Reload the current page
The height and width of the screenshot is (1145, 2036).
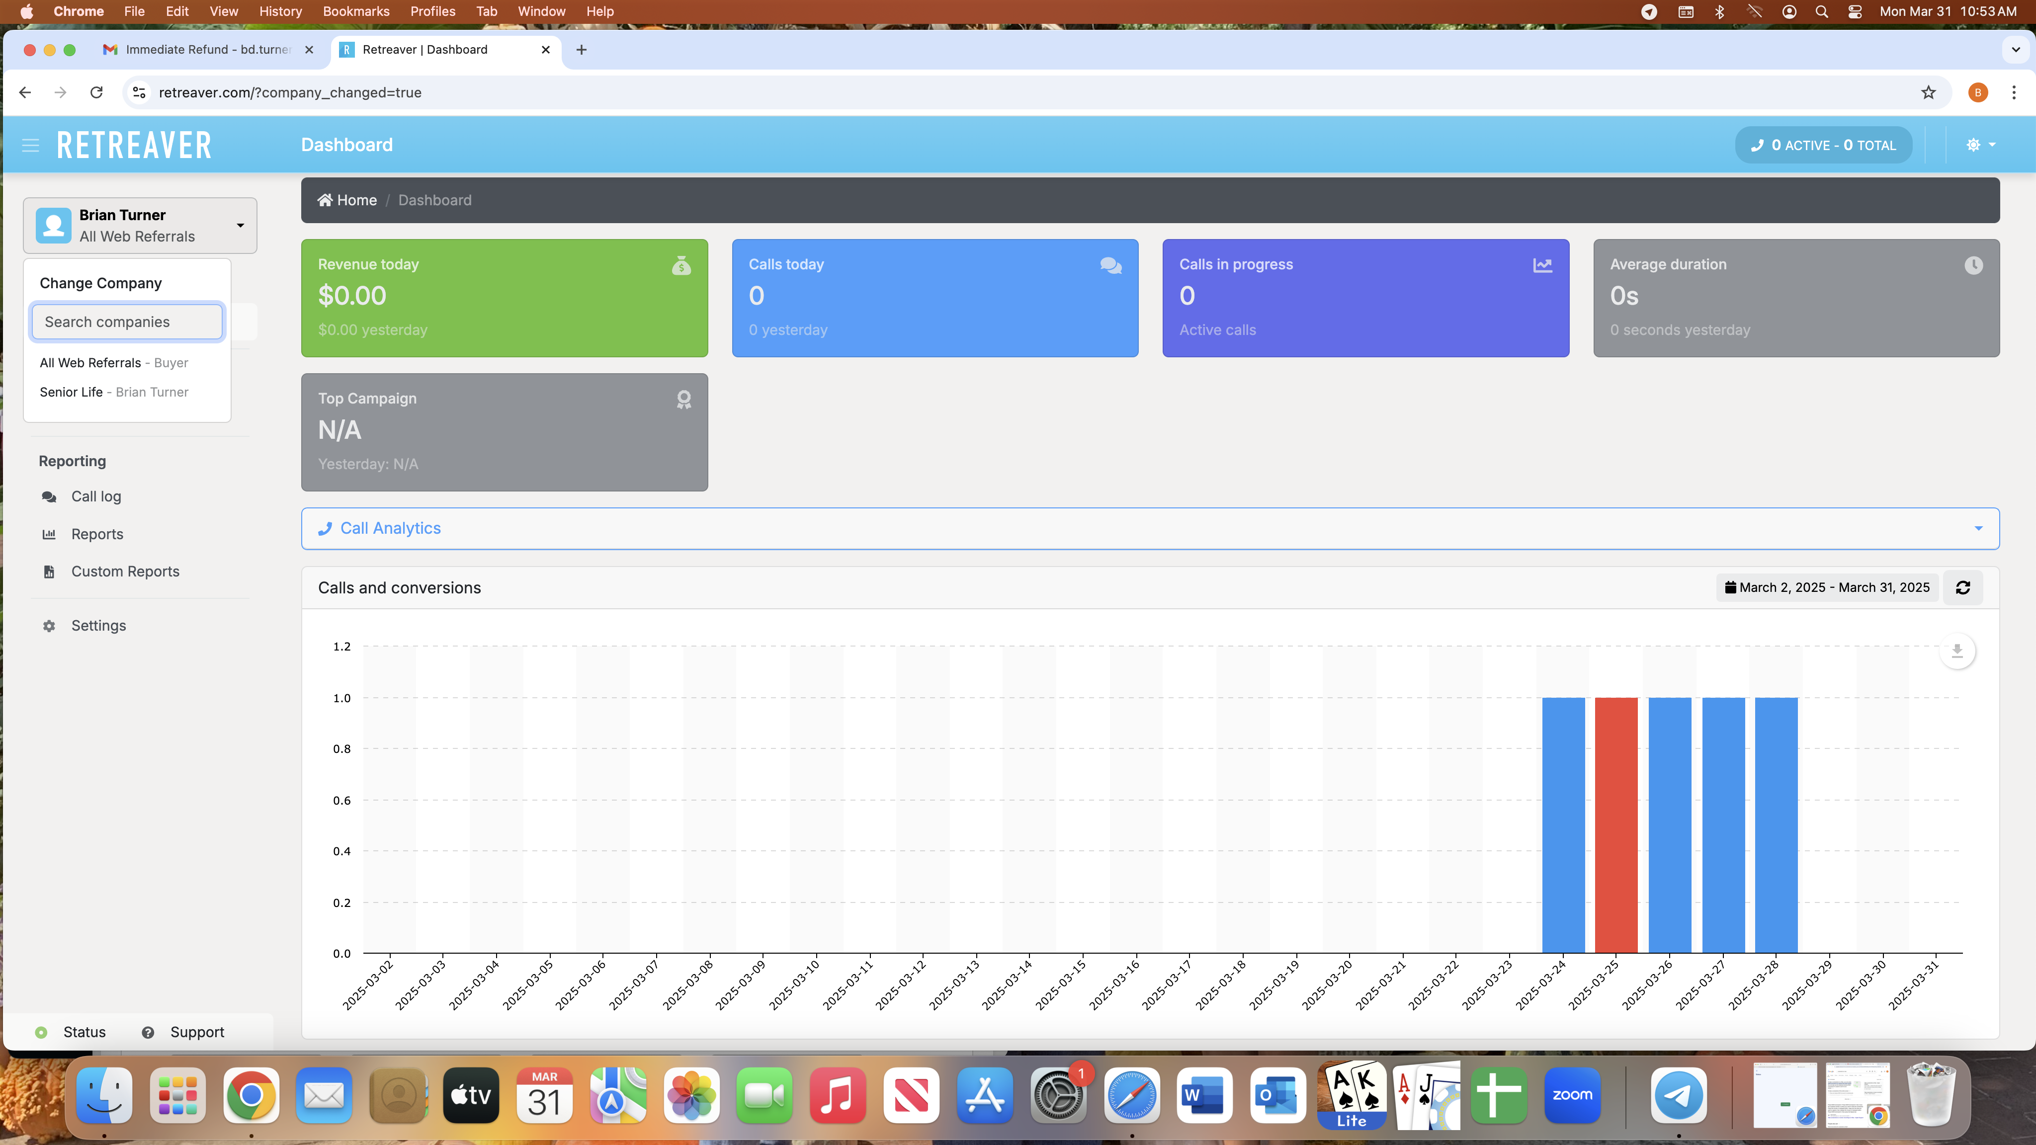point(96,92)
